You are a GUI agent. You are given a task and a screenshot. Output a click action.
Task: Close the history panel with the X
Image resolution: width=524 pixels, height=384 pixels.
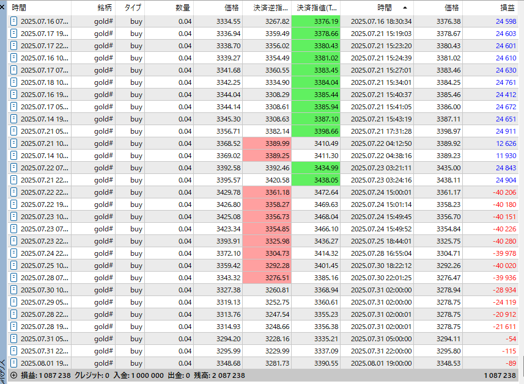point(2,6)
